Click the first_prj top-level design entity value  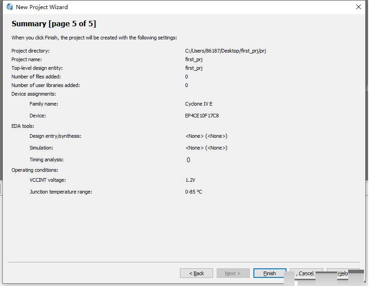(x=194, y=68)
